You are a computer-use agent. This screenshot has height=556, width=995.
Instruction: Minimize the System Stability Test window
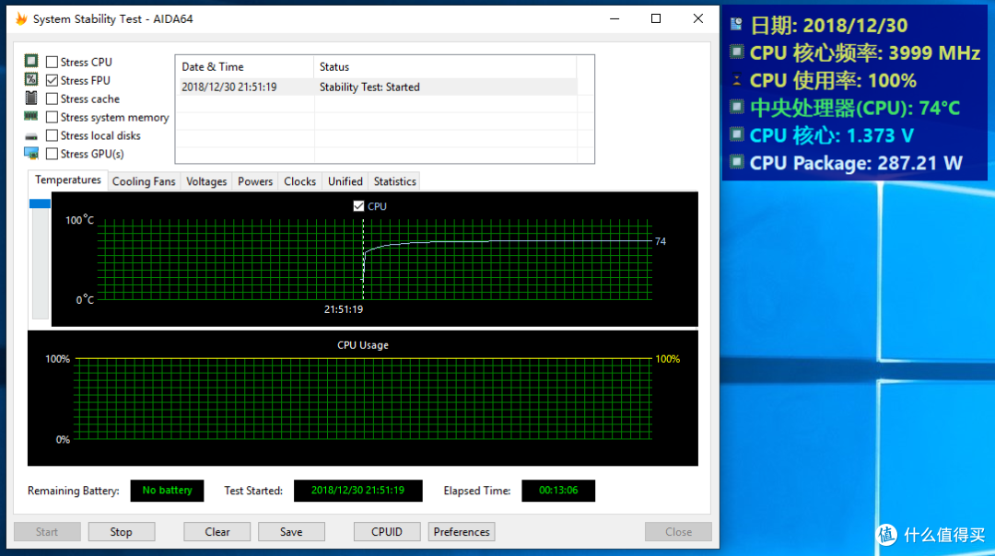[x=615, y=19]
